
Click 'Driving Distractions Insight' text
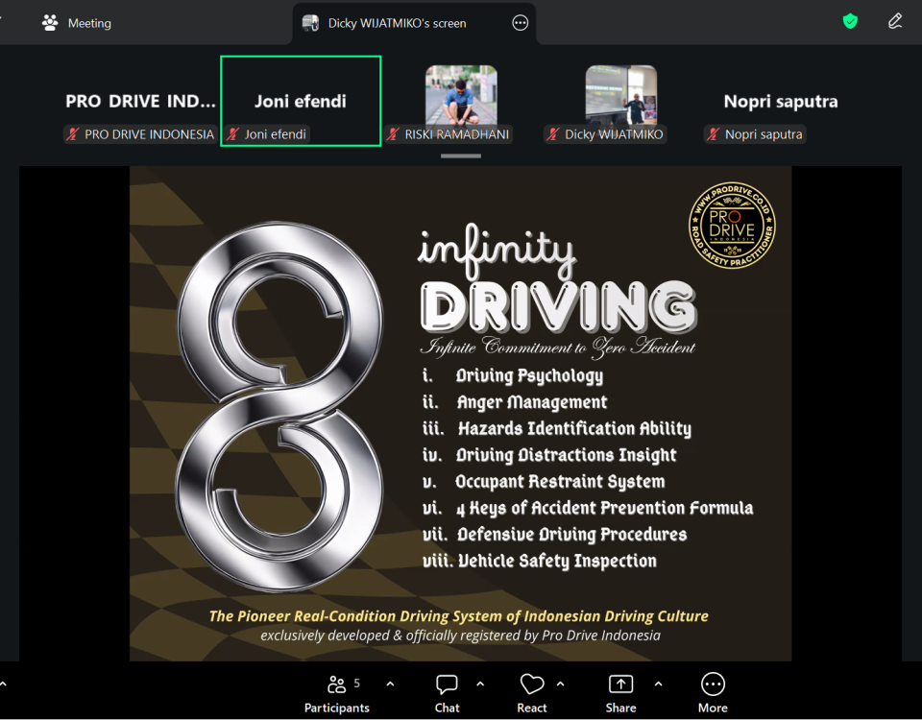567,455
